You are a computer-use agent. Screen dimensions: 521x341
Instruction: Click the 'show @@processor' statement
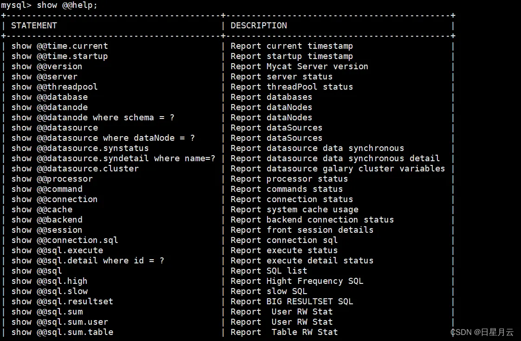point(52,179)
